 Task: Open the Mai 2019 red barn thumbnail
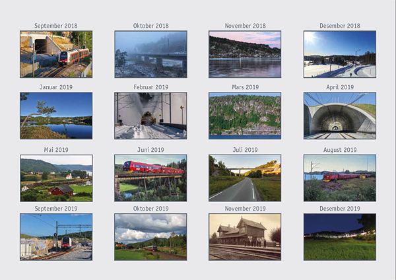56,178
